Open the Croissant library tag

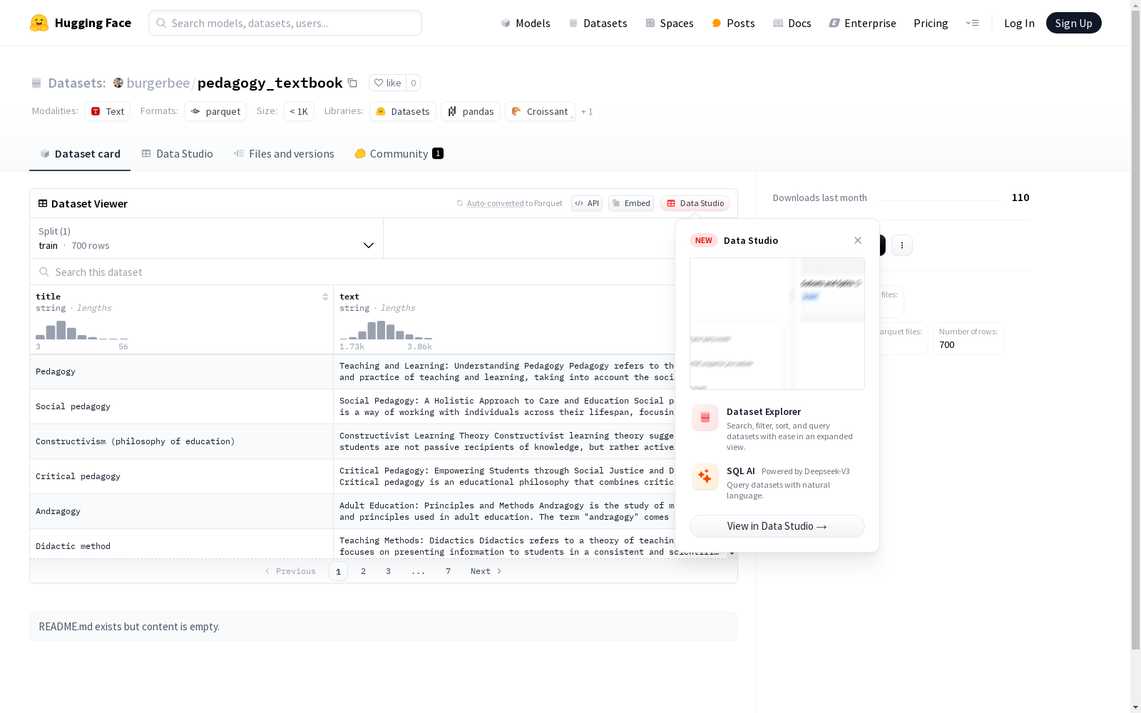[x=540, y=111]
